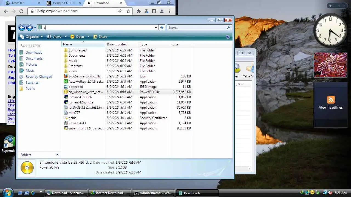Viewport: 351px width, 197px height.
Task: Click the muted volume tray icon
Action: pyautogui.click(x=330, y=193)
